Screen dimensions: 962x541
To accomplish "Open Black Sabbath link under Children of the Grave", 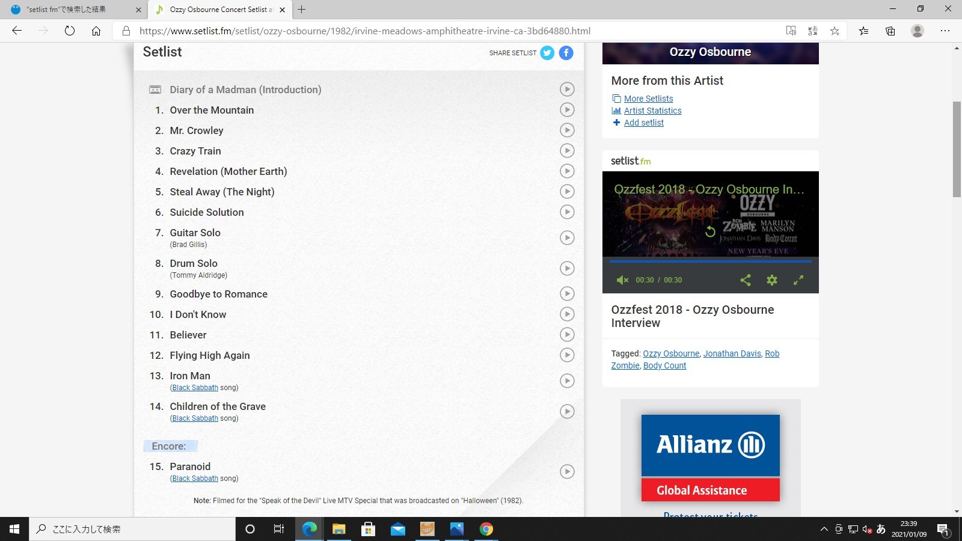I will pos(195,418).
